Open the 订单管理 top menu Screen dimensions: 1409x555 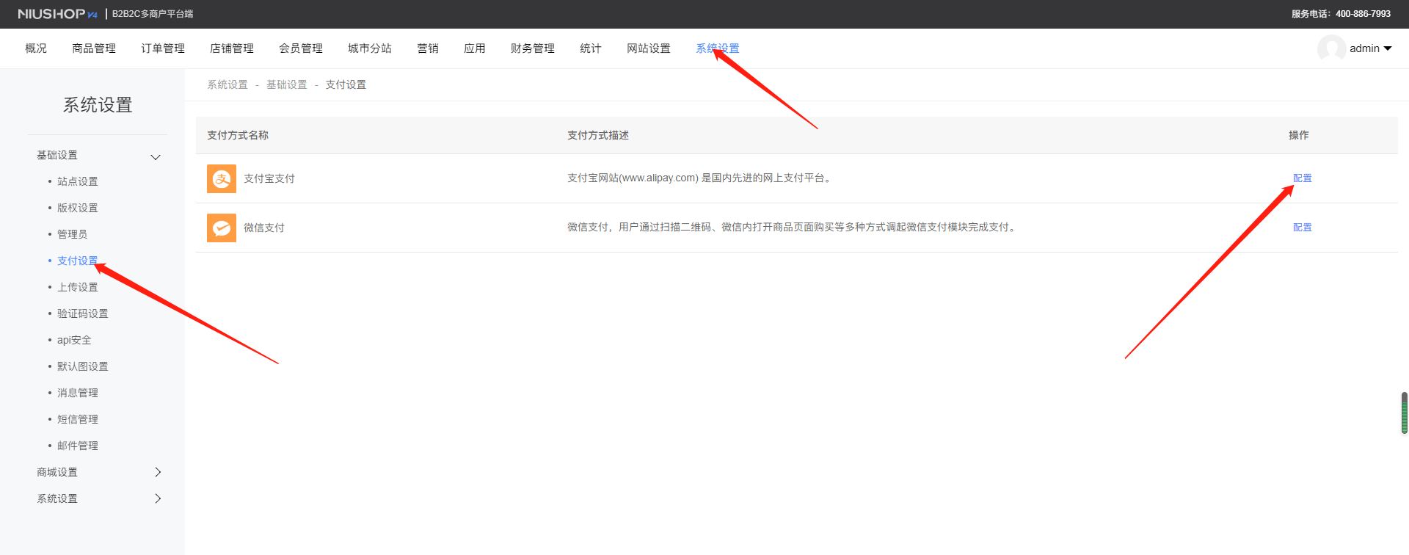pos(163,48)
